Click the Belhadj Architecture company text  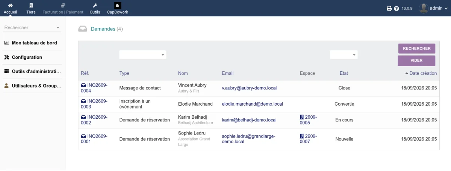[195, 123]
